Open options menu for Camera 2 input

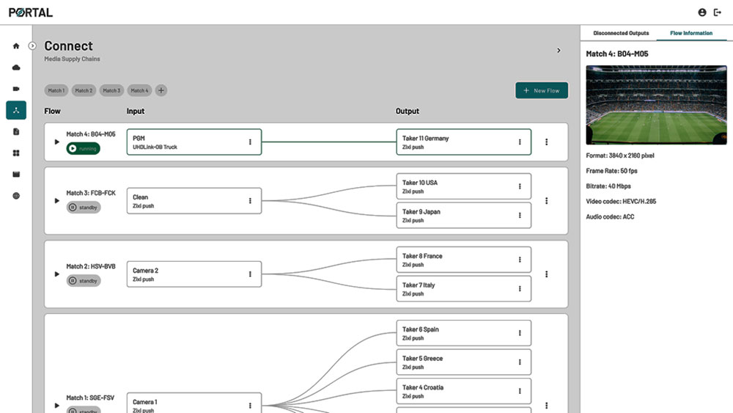[250, 274]
